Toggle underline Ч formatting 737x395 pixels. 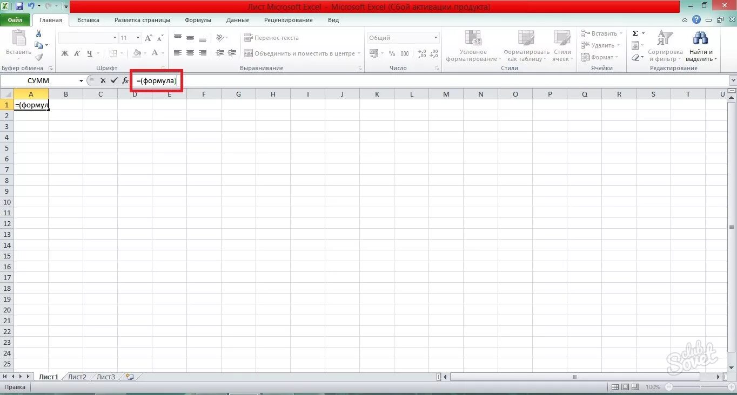click(90, 53)
